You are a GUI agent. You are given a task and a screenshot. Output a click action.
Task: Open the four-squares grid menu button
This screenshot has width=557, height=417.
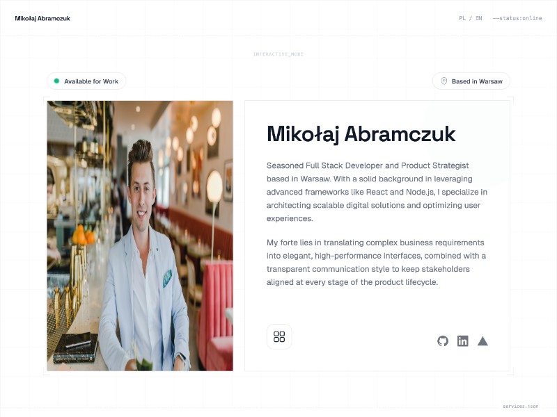(x=279, y=336)
